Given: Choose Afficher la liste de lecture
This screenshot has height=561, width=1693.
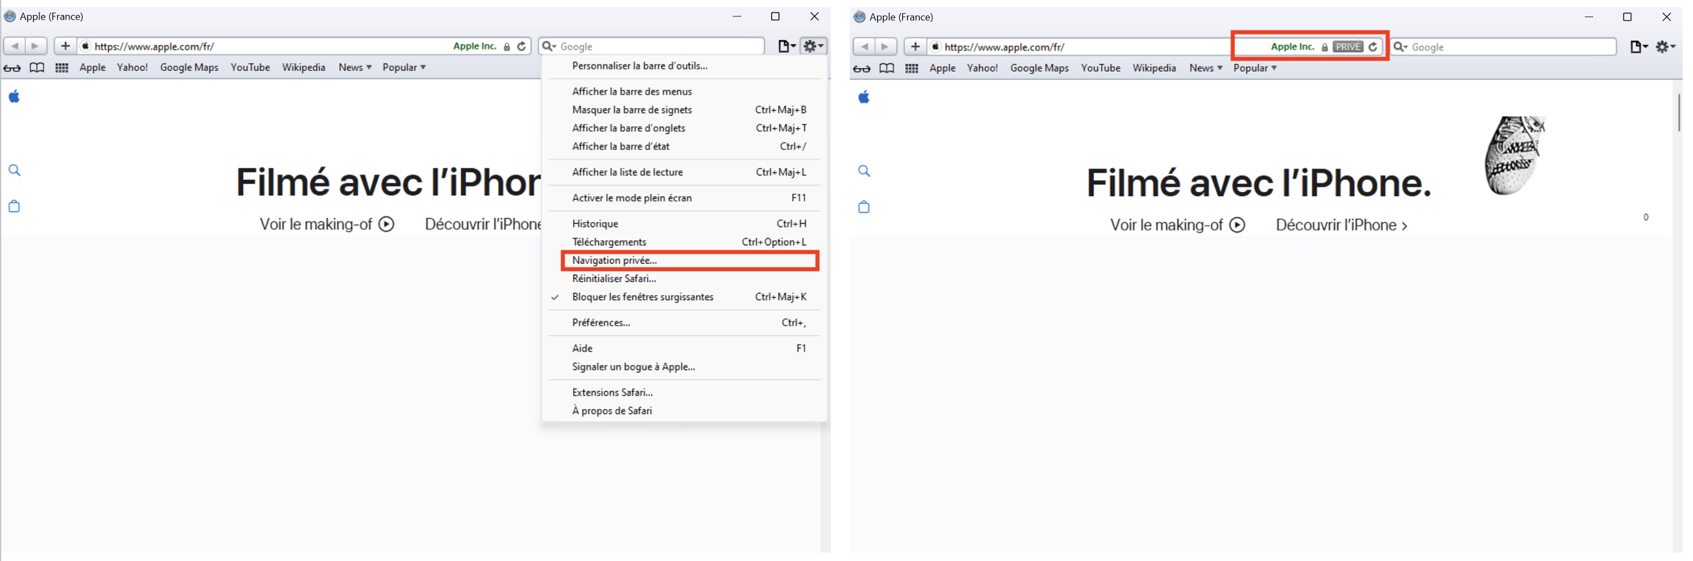Looking at the screenshot, I should (684, 172).
